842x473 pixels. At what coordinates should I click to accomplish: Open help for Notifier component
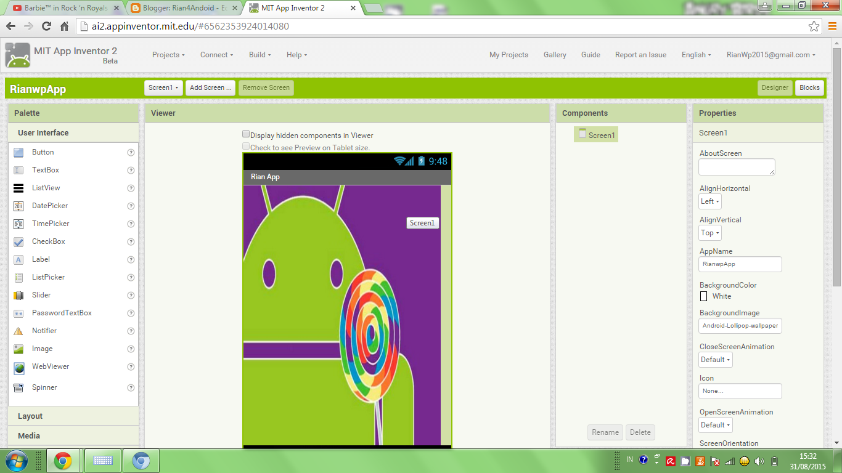click(x=131, y=331)
